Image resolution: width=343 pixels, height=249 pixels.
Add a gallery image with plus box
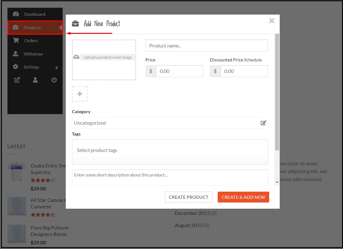coord(80,94)
